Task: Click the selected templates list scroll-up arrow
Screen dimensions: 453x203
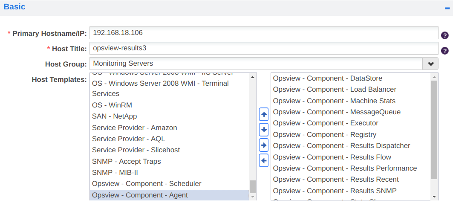Action: tap(434, 77)
